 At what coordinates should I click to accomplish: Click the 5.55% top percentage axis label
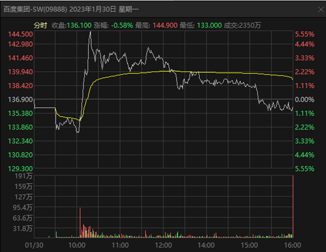click(x=305, y=34)
